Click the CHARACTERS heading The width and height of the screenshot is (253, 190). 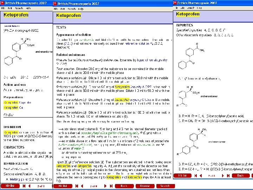pyautogui.click(x=14, y=147)
